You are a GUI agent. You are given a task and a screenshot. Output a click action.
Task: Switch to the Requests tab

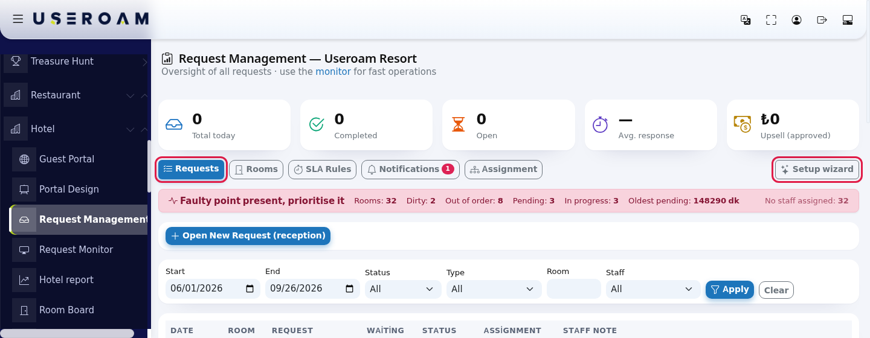click(192, 170)
